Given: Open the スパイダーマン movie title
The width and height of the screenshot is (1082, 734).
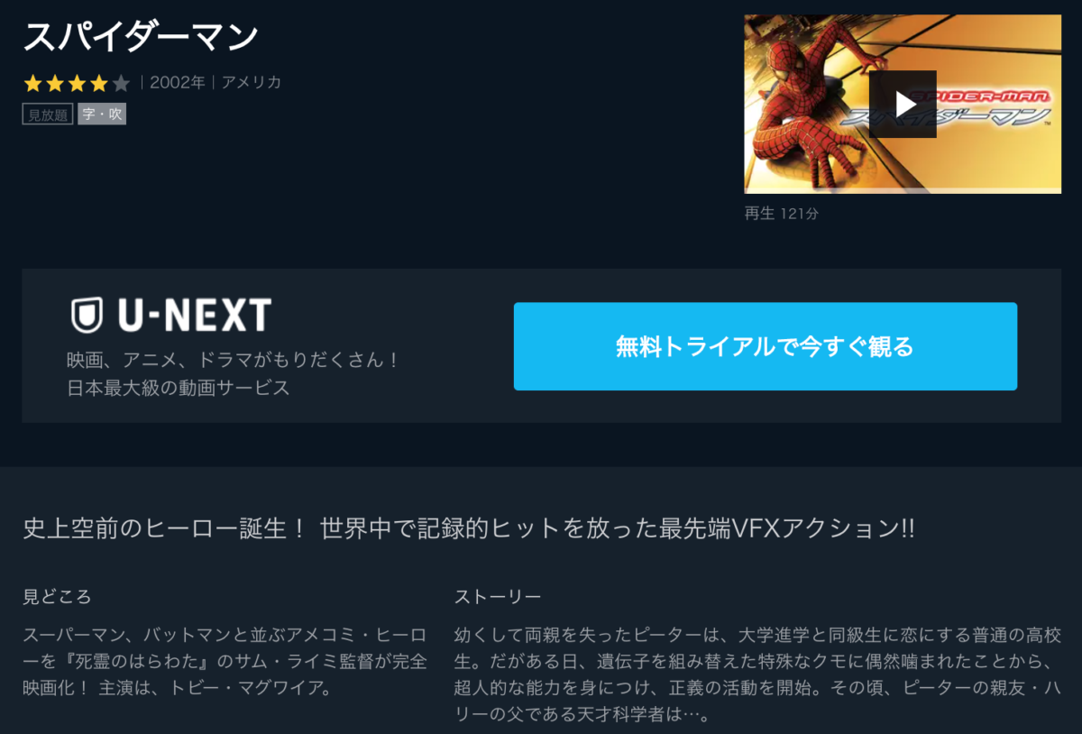Looking at the screenshot, I should [x=141, y=37].
